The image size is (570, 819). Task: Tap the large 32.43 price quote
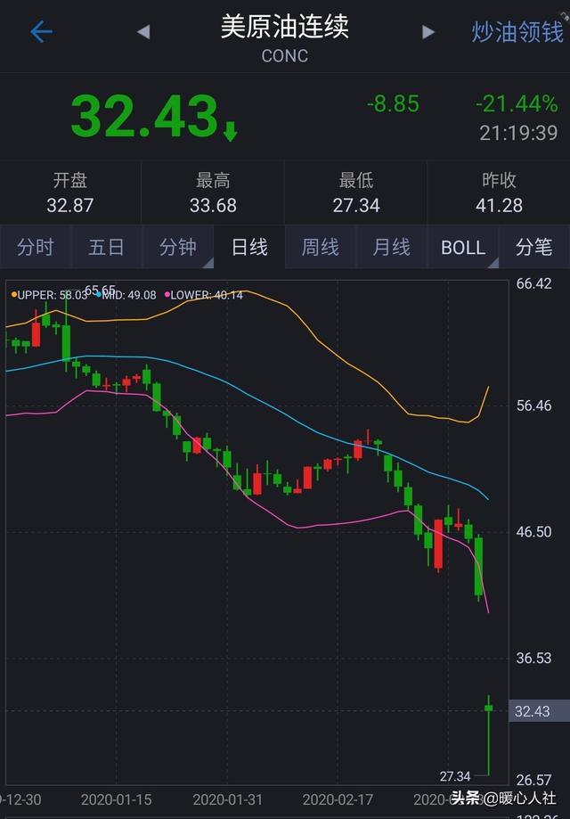click(144, 117)
